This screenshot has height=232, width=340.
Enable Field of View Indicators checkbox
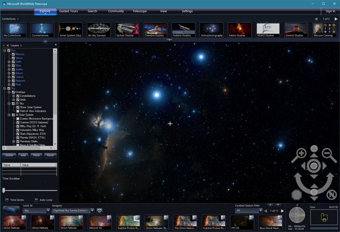click(18, 111)
